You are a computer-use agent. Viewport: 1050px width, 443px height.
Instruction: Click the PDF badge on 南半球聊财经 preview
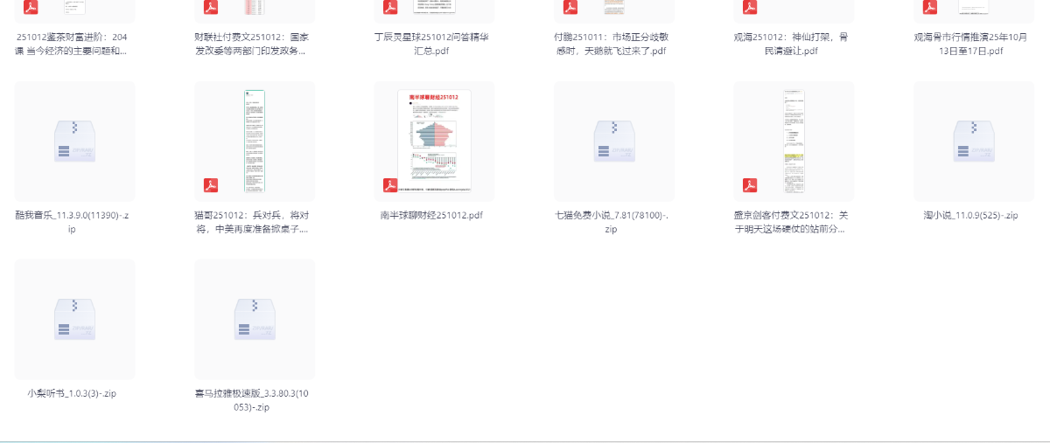[x=390, y=184]
